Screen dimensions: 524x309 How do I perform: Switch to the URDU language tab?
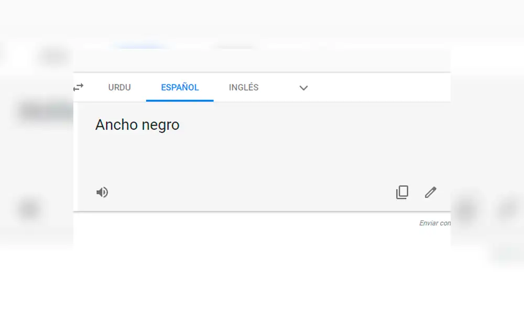click(x=119, y=87)
